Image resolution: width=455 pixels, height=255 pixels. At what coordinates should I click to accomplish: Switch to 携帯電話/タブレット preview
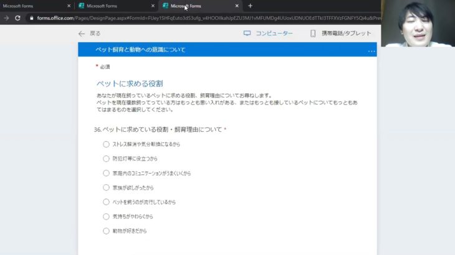tap(347, 34)
